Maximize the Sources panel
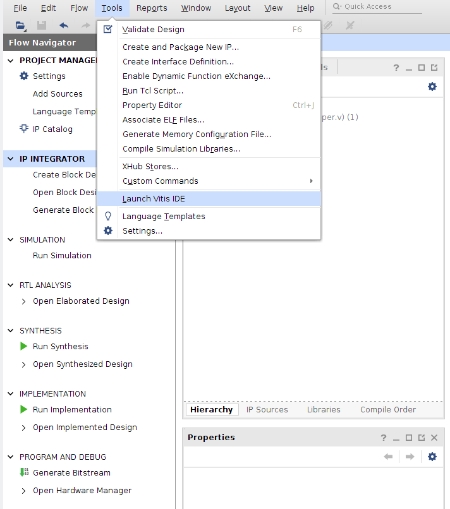Image resolution: width=450 pixels, height=509 pixels. pos(422,68)
